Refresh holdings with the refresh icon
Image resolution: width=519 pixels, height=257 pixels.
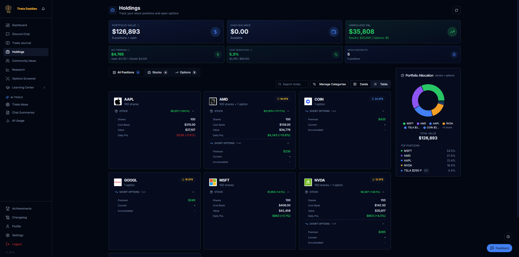[457, 10]
